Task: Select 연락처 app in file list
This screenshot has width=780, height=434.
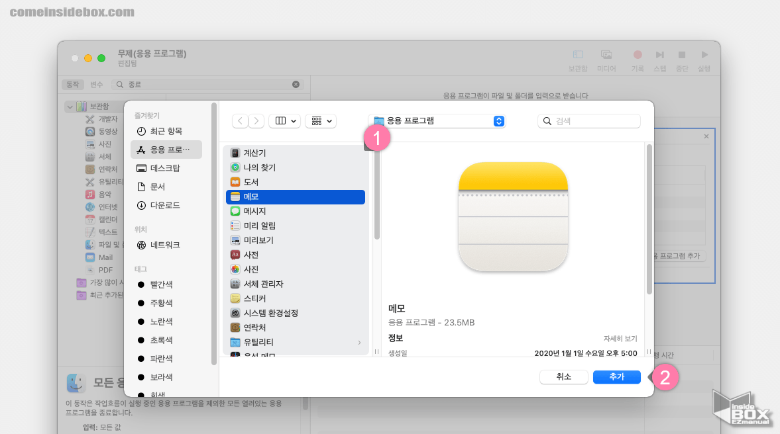Action: [x=296, y=327]
